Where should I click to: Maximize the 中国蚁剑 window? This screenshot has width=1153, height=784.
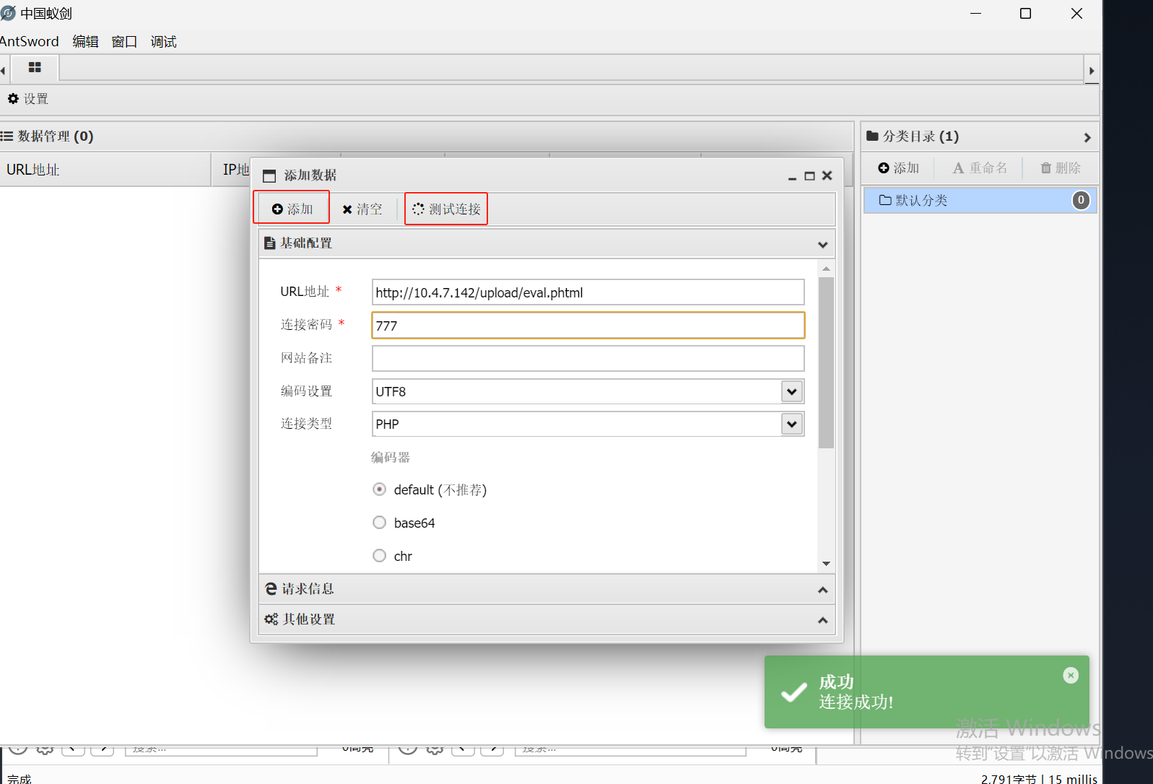[x=1025, y=14]
